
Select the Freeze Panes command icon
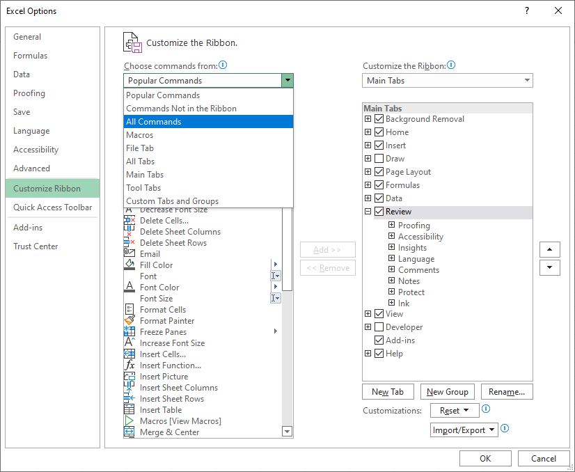tap(129, 332)
